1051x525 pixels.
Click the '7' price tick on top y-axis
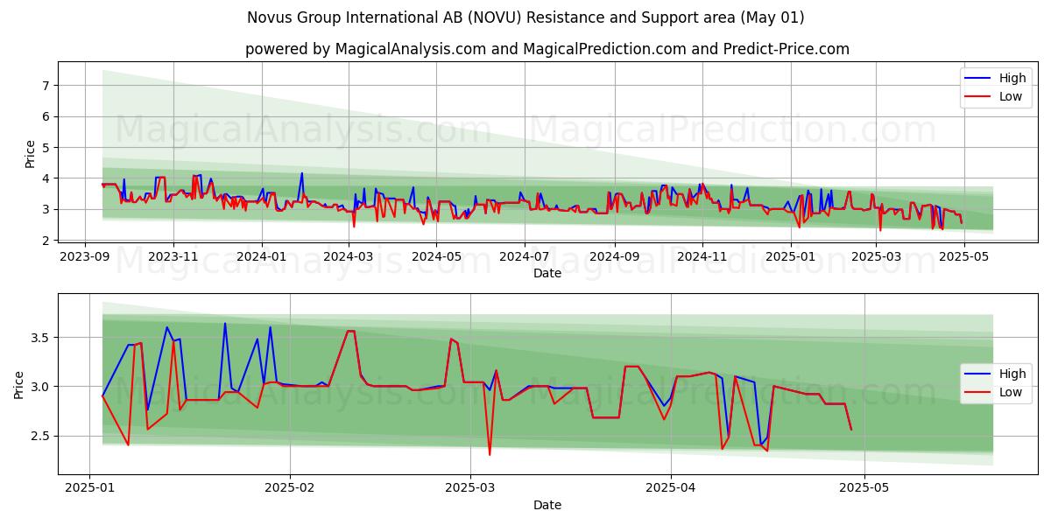coord(46,86)
